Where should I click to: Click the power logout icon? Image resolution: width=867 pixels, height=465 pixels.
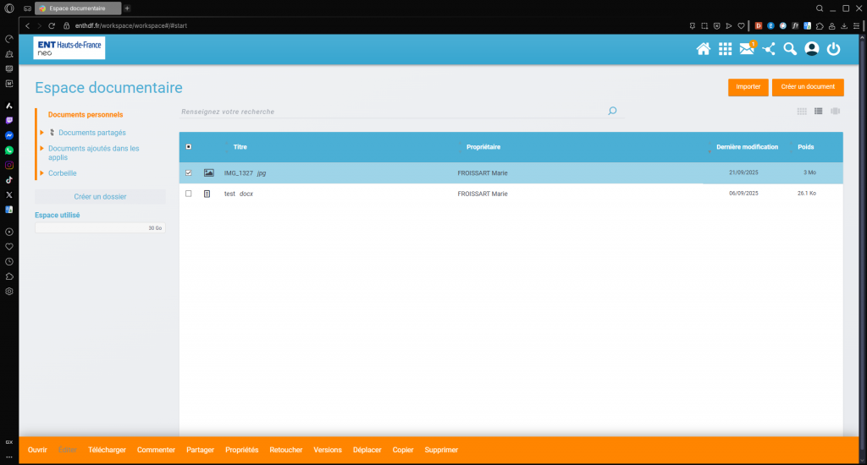pos(833,49)
